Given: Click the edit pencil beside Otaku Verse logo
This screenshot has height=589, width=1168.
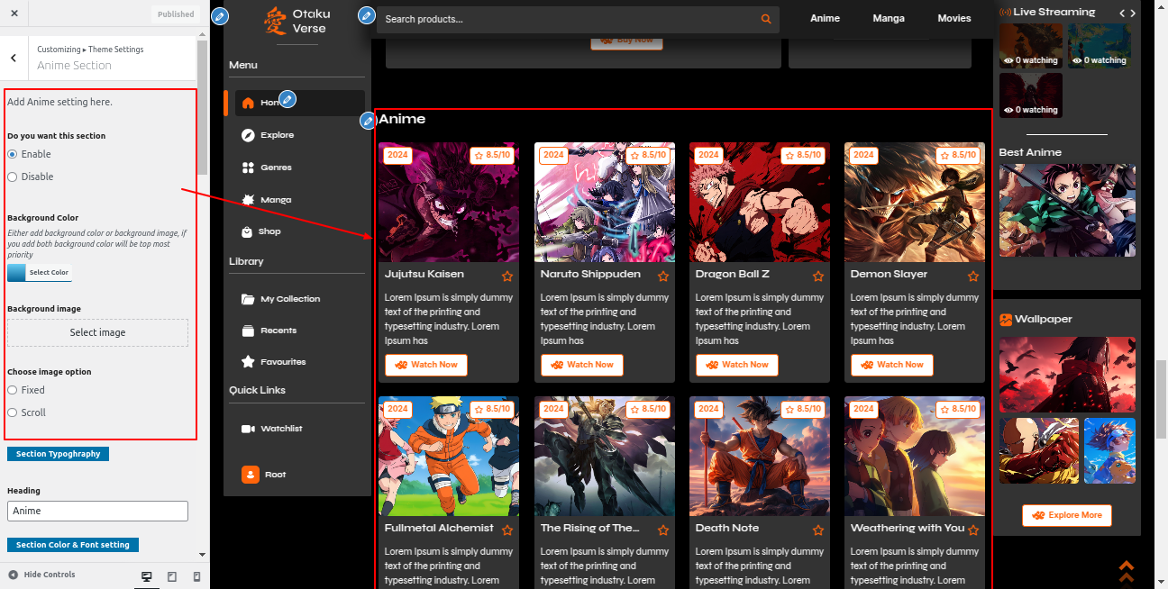Looking at the screenshot, I should pyautogui.click(x=219, y=16).
